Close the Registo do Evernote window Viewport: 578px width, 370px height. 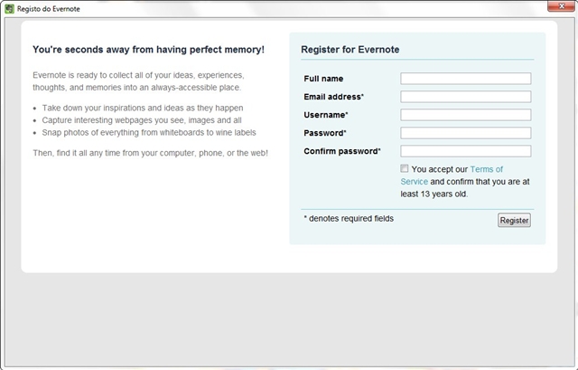tap(561, 6)
